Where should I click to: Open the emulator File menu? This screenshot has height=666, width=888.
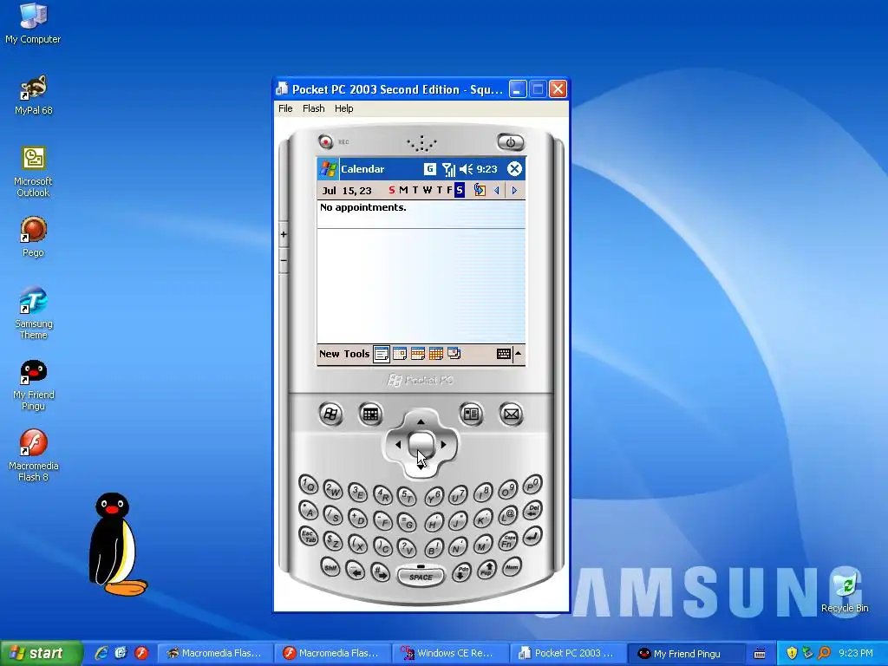[285, 108]
